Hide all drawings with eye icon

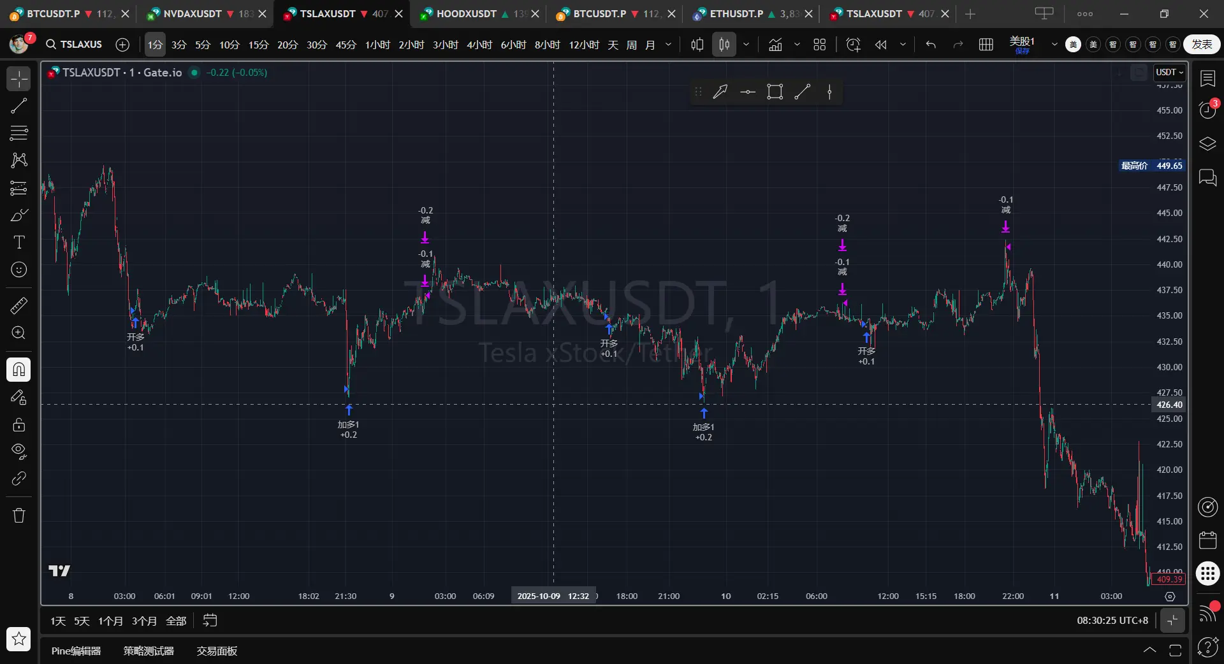[x=19, y=451]
